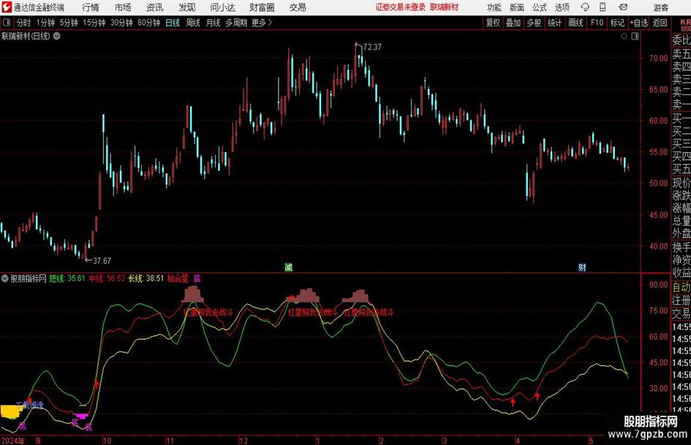
Task: Click the first 红星照我去战斗 signal label
Action: [x=208, y=313]
